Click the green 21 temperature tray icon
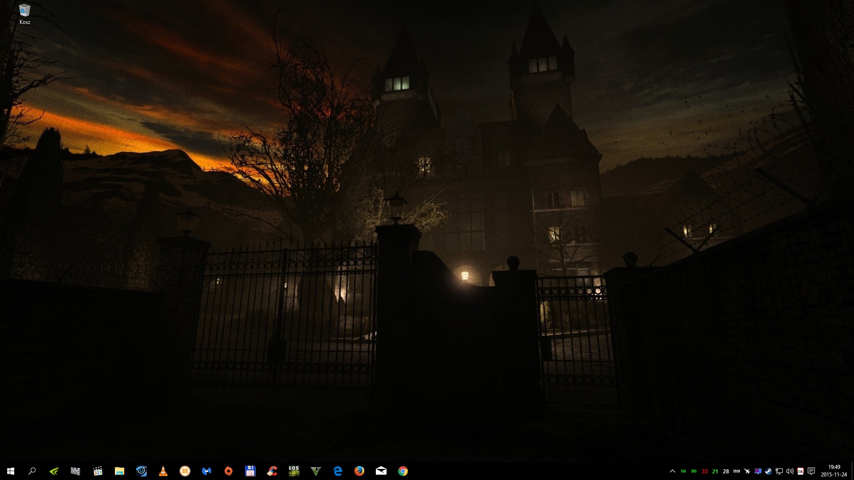Screen dimensions: 854x480 click(715, 471)
